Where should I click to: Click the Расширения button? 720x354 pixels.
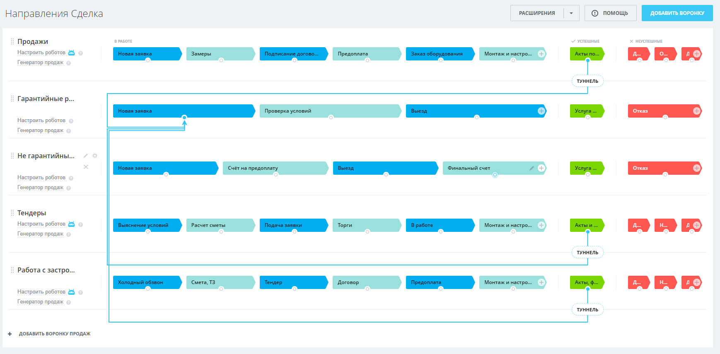pyautogui.click(x=537, y=13)
